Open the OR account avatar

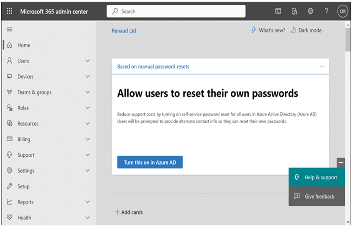pyautogui.click(x=342, y=11)
